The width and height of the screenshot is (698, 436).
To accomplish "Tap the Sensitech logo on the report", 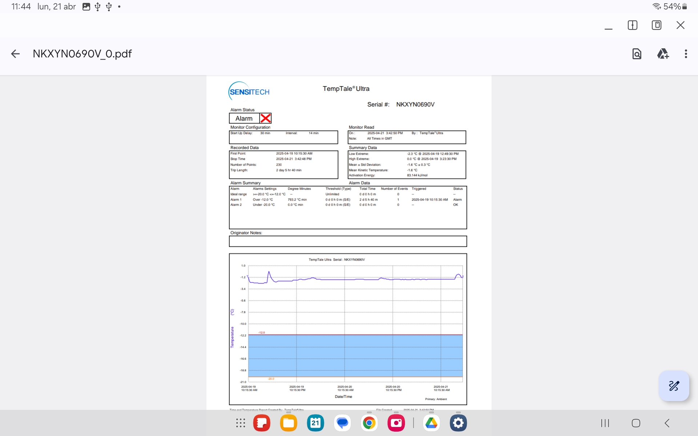I will click(x=249, y=91).
